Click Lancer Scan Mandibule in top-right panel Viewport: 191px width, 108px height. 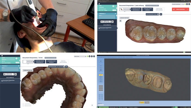tap(136, 9)
